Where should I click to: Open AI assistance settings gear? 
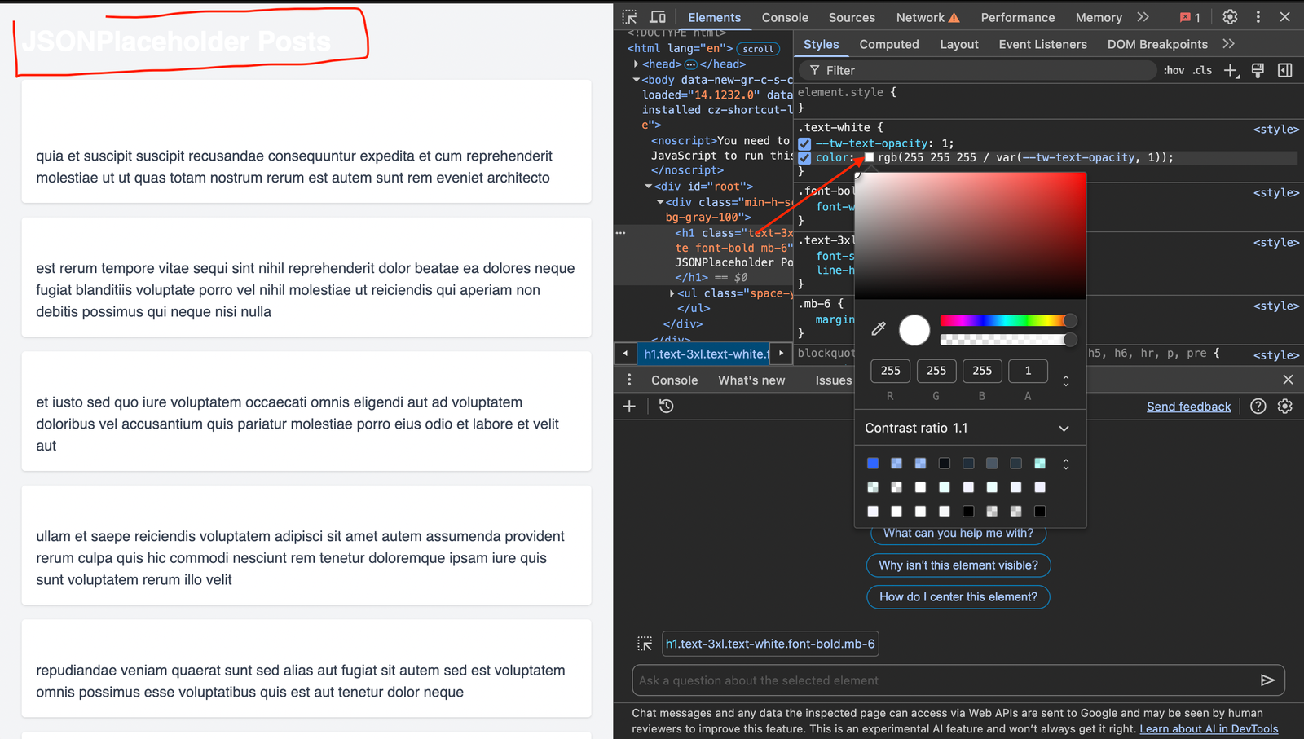point(1285,407)
